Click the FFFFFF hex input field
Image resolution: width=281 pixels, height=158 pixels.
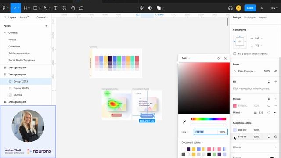205,132
